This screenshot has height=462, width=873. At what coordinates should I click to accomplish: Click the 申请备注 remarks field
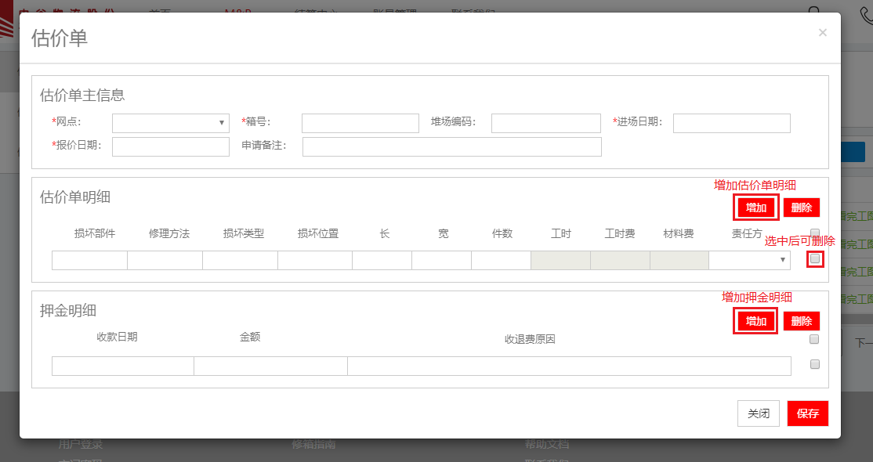[451, 146]
